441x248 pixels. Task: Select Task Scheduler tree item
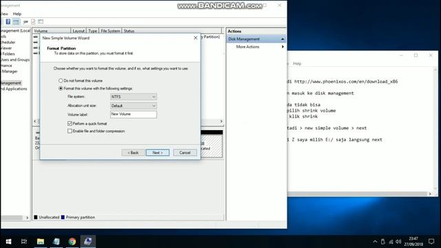[x=8, y=43]
